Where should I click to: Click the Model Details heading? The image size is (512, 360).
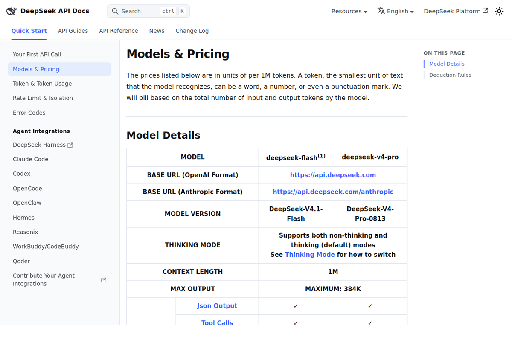[x=163, y=135]
